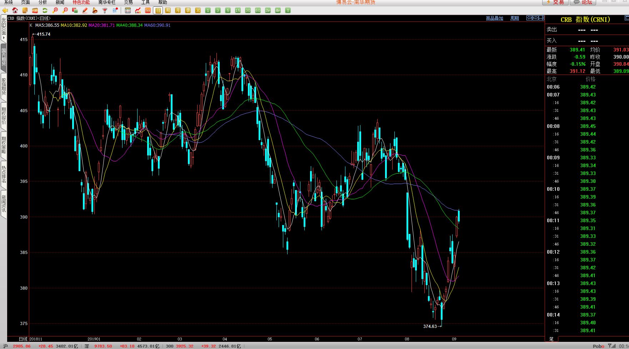Select 1-minute period
Screen dimensions: 629x349
pyautogui.click(x=208, y=11)
